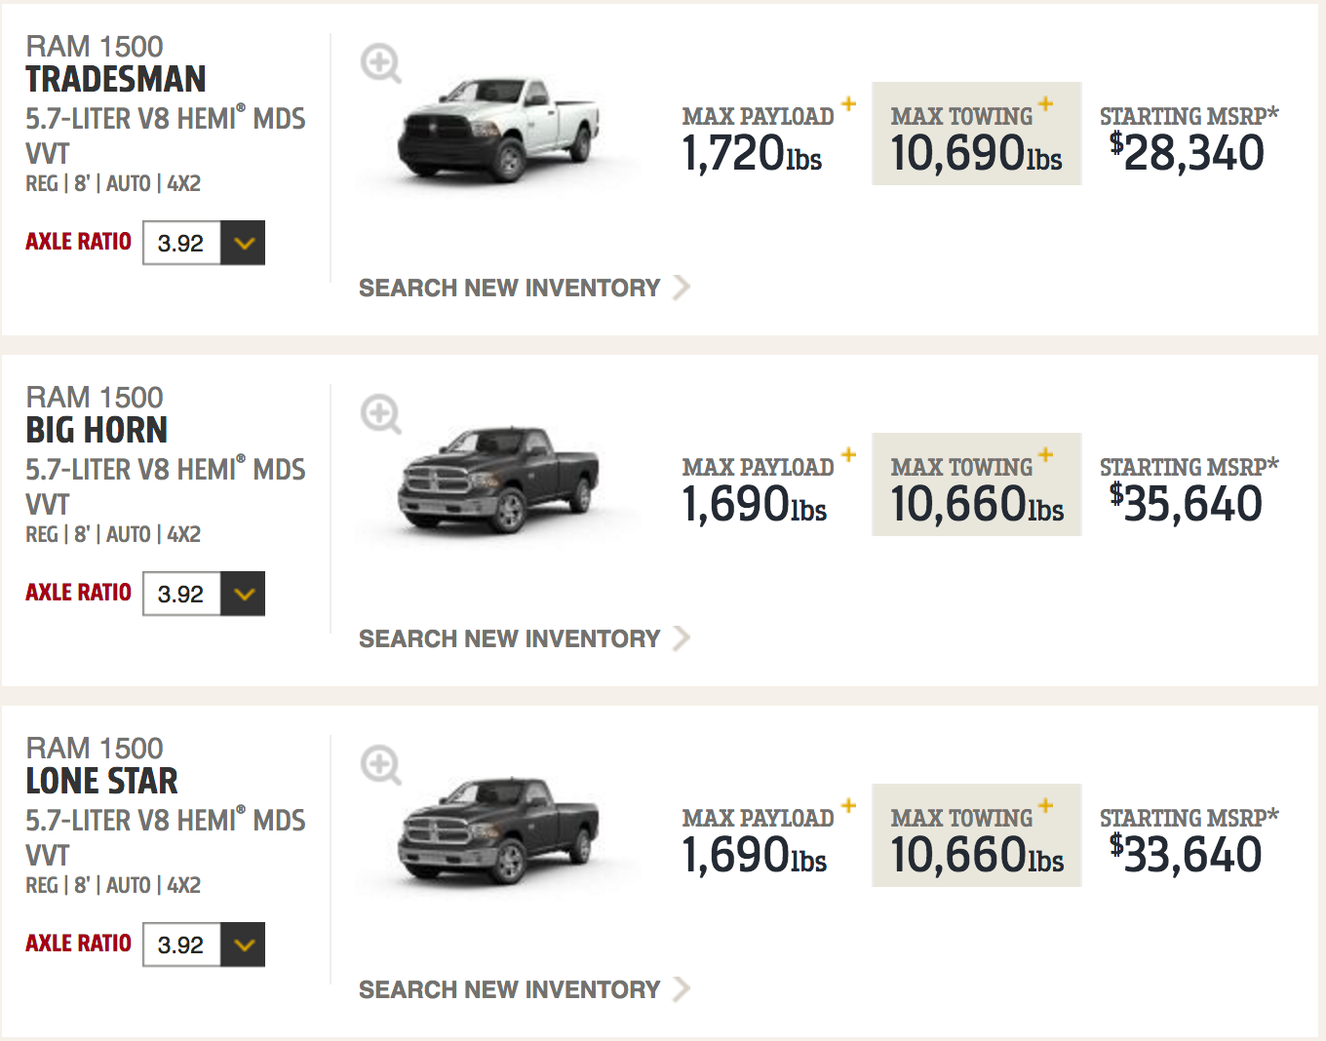
Task: Select the white Tradesman truck thumbnail
Action: 498,130
